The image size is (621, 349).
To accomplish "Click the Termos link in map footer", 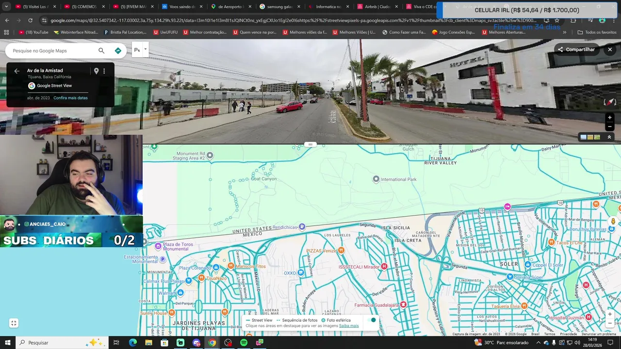I will coord(550,334).
